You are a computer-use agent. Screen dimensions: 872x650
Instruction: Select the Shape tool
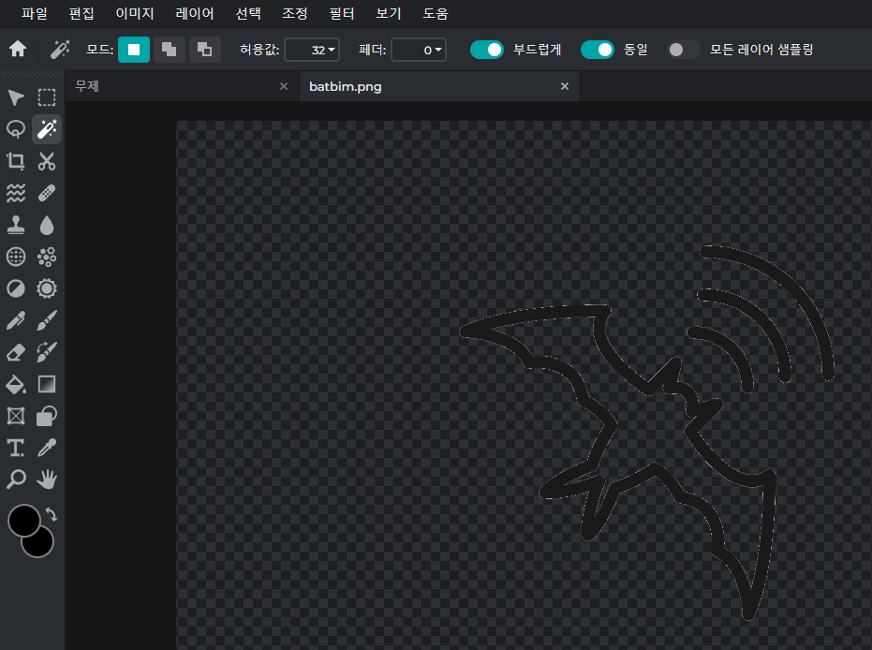pos(47,416)
